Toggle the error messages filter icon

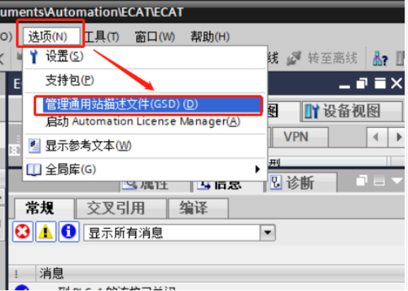[x=23, y=232]
